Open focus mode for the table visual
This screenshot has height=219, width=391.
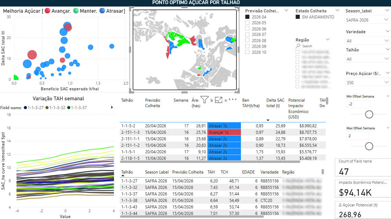click(x=219, y=100)
